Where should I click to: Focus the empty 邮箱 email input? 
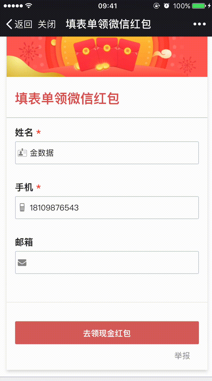click(x=114, y=262)
